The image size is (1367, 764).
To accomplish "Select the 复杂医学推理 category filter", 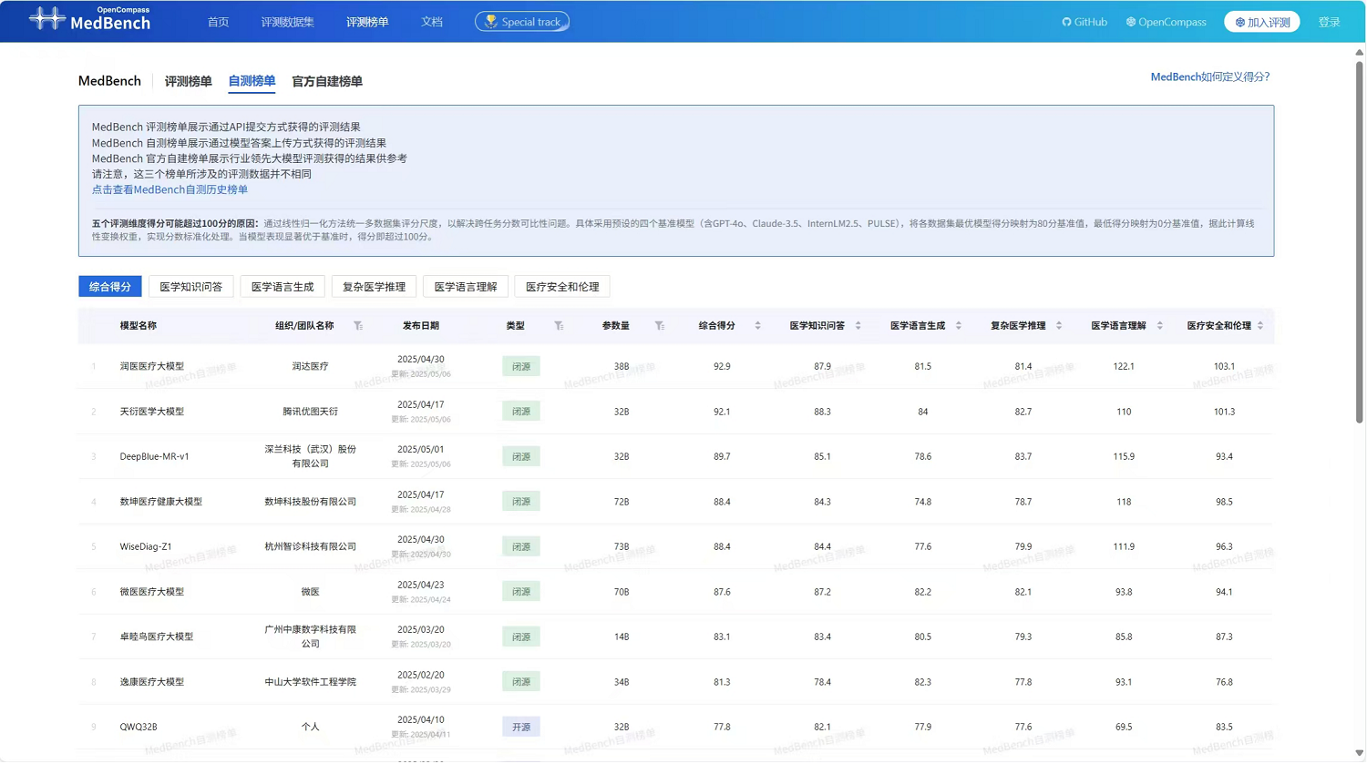I will pyautogui.click(x=374, y=287).
